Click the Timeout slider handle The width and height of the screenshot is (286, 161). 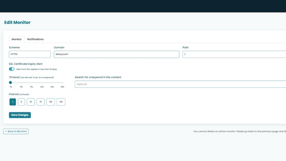[x=10, y=83]
